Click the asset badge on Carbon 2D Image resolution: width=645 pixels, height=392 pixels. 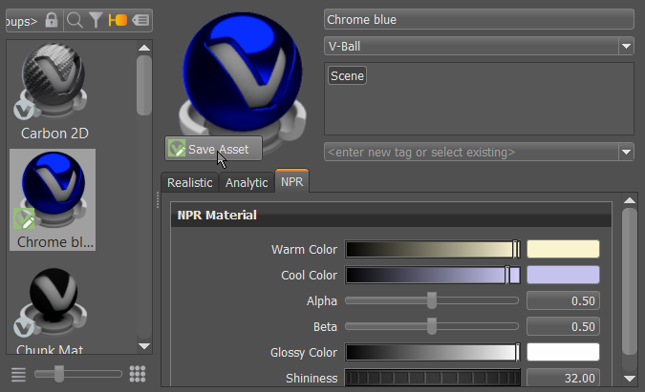coord(24,110)
